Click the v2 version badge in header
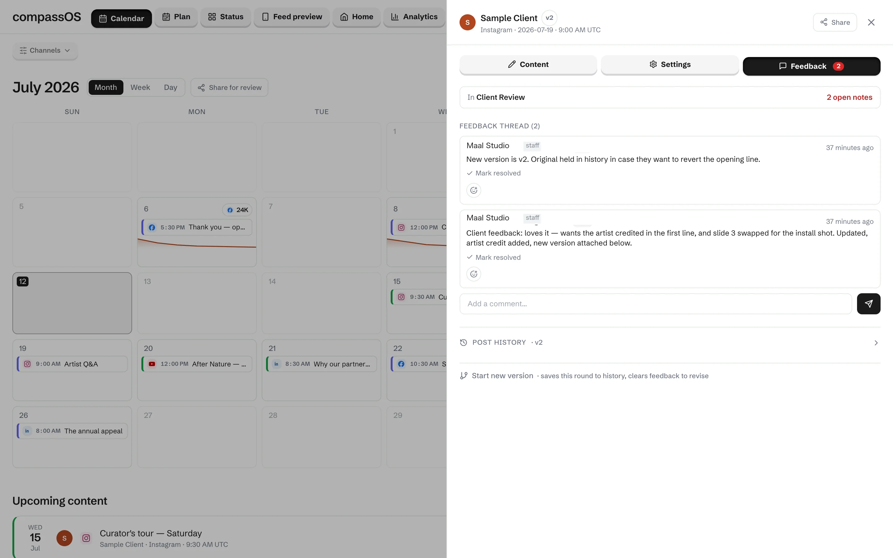This screenshot has width=893, height=558. [x=549, y=18]
